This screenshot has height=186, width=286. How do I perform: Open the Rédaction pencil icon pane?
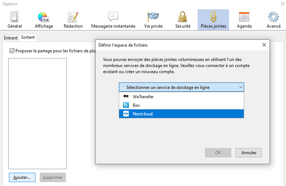point(73,20)
